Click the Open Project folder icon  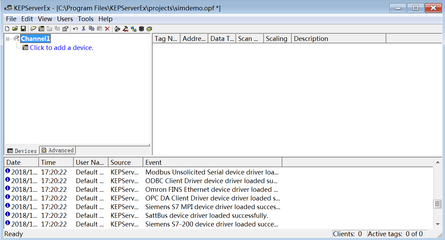tap(15, 29)
